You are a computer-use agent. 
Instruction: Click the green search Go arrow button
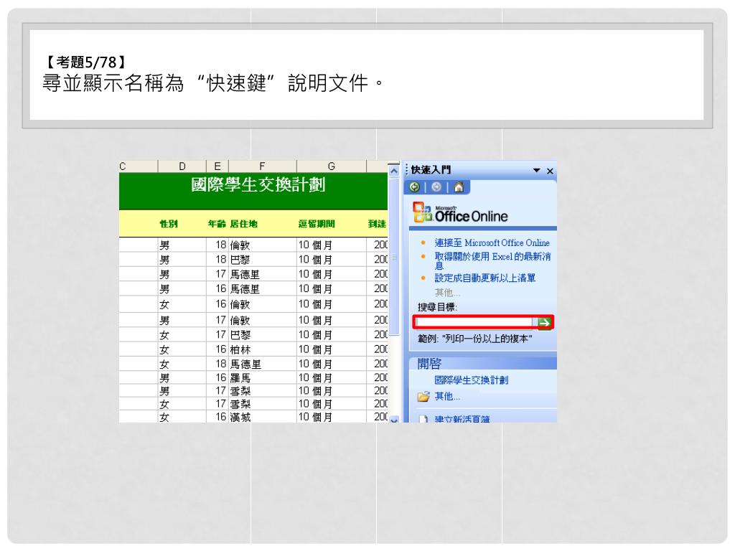point(544,322)
